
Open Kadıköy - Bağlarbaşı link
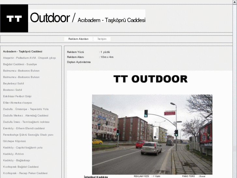17,160
